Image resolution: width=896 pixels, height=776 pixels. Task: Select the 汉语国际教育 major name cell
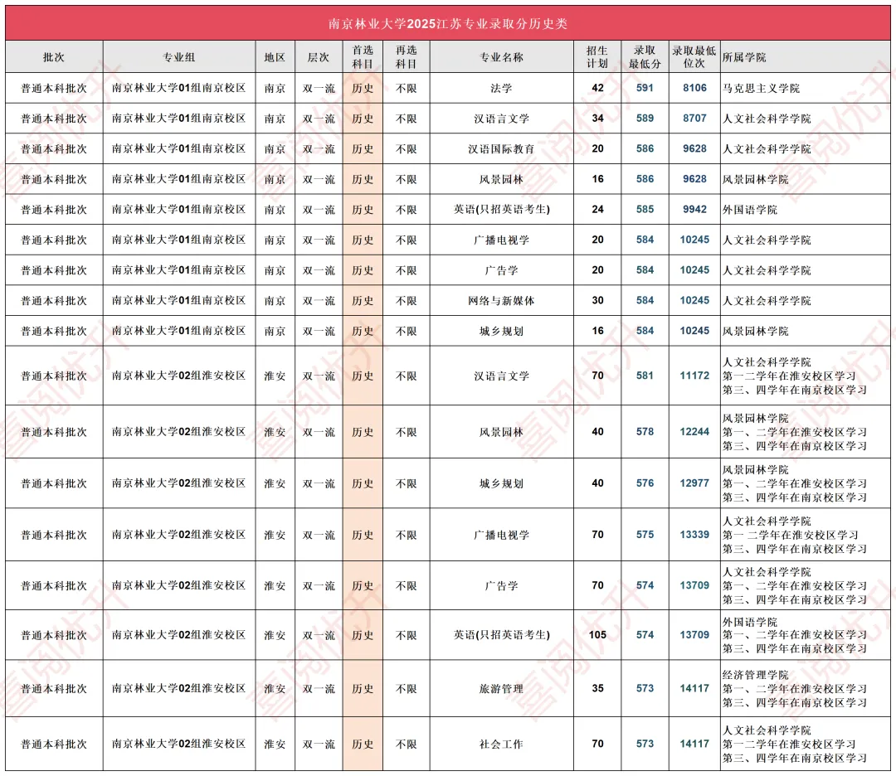501,149
